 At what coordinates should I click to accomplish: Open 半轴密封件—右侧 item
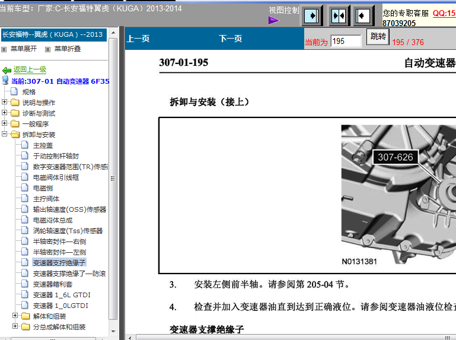pos(60,242)
